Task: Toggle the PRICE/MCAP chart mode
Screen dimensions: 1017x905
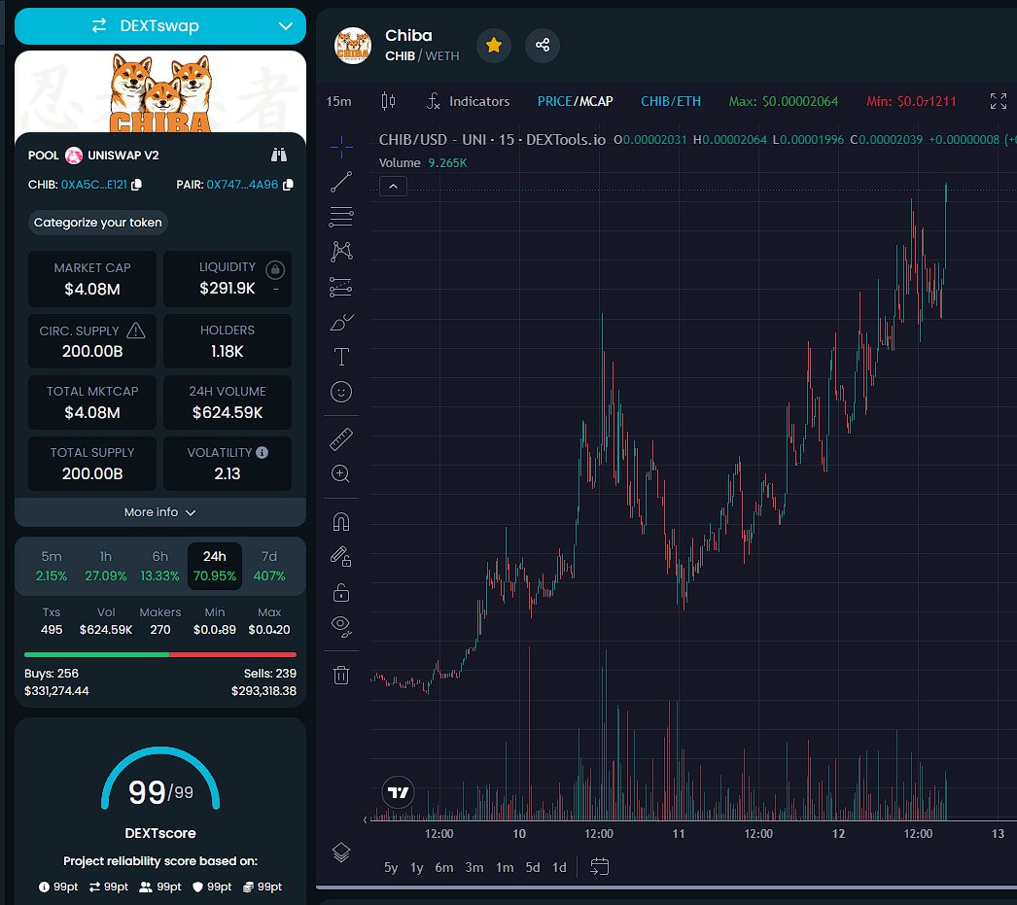Action: tap(575, 101)
